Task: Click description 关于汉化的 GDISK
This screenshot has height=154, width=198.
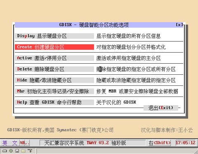Action: tap(116, 102)
